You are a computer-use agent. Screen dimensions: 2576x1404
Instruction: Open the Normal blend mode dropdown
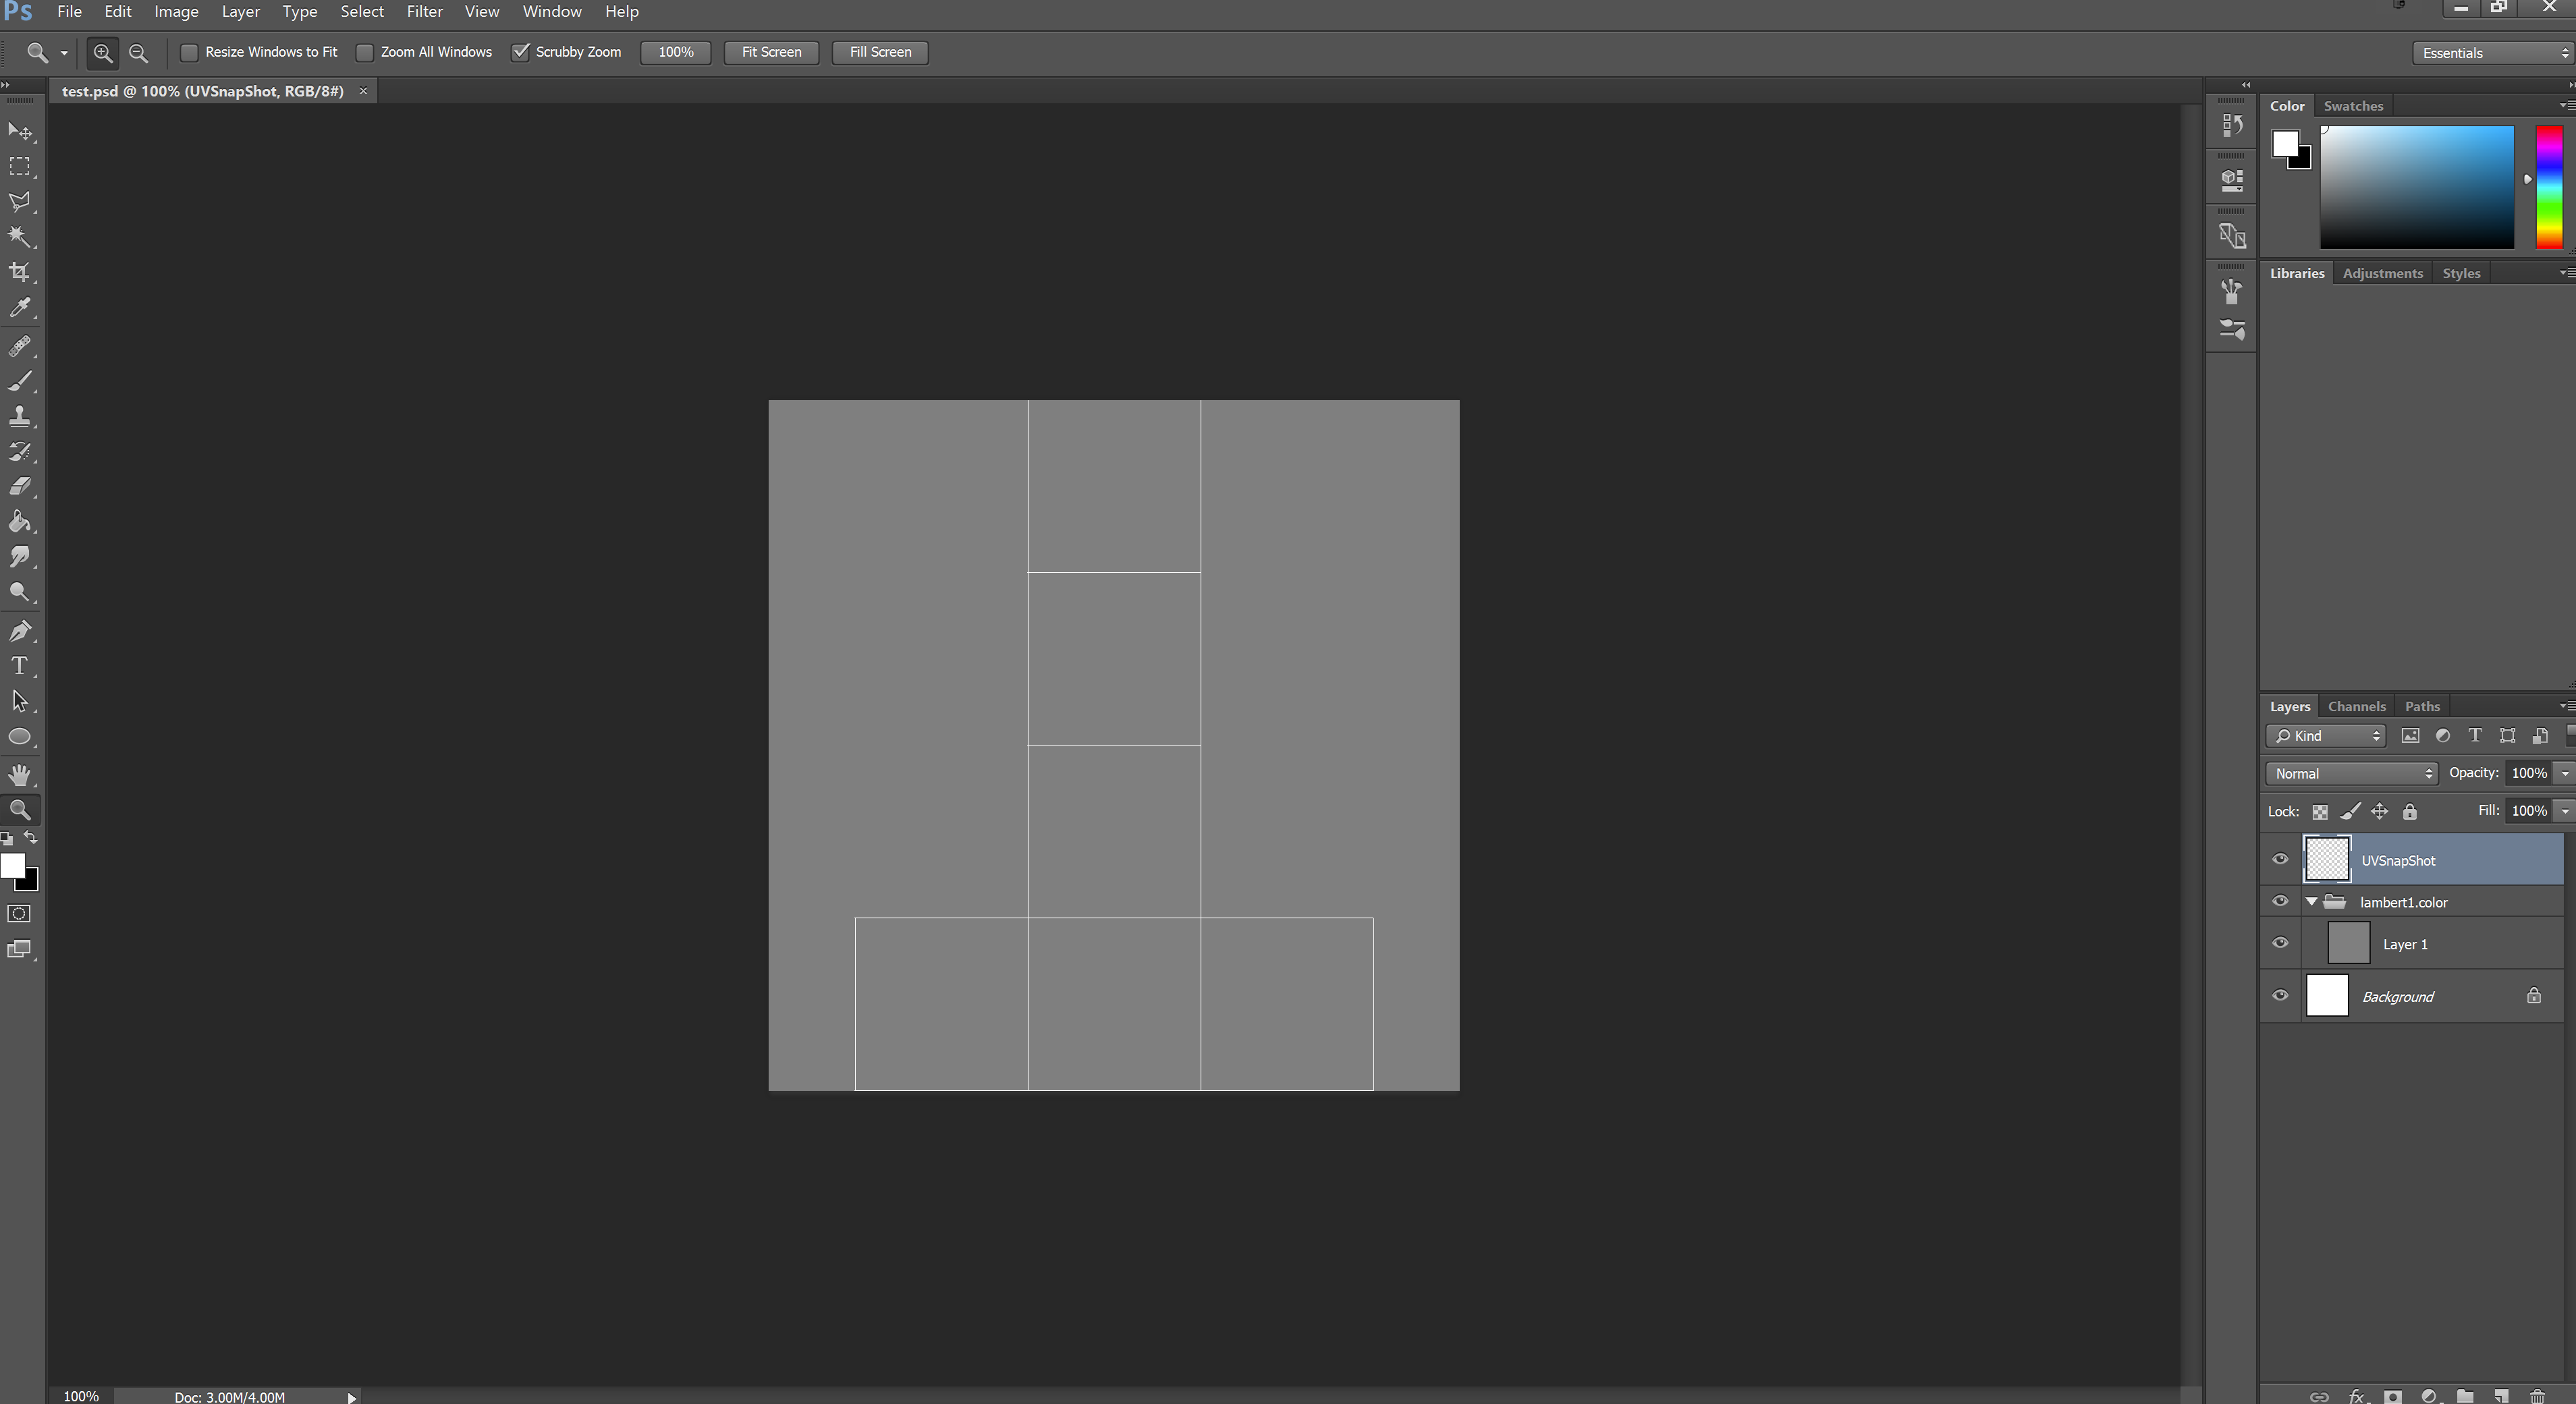[2351, 773]
